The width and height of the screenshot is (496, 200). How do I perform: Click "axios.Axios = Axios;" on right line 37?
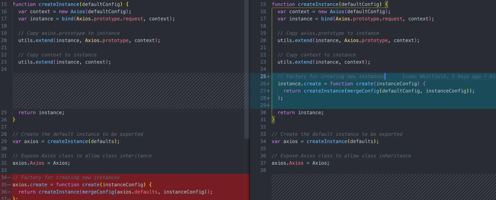[301, 163]
